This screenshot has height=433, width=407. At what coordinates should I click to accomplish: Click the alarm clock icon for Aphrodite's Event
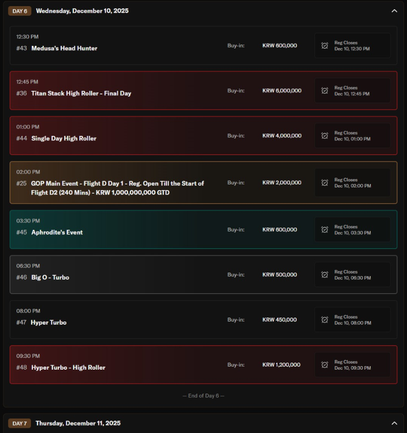coord(324,230)
